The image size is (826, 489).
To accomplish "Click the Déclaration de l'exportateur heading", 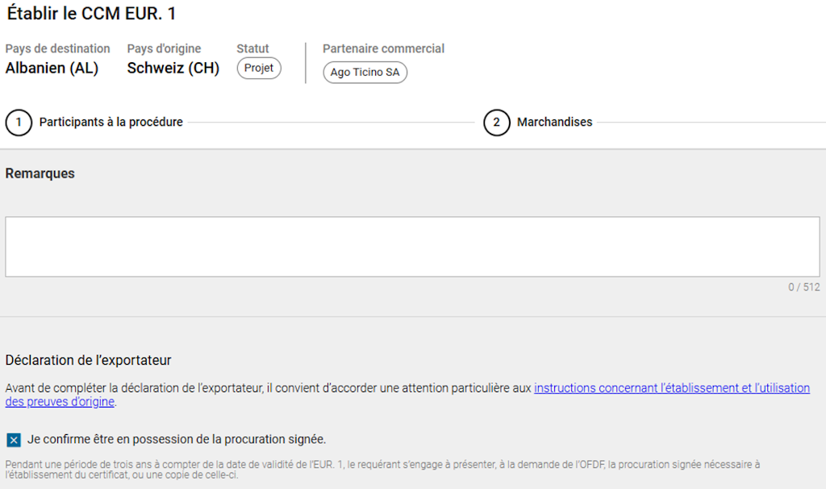I will pos(88,361).
